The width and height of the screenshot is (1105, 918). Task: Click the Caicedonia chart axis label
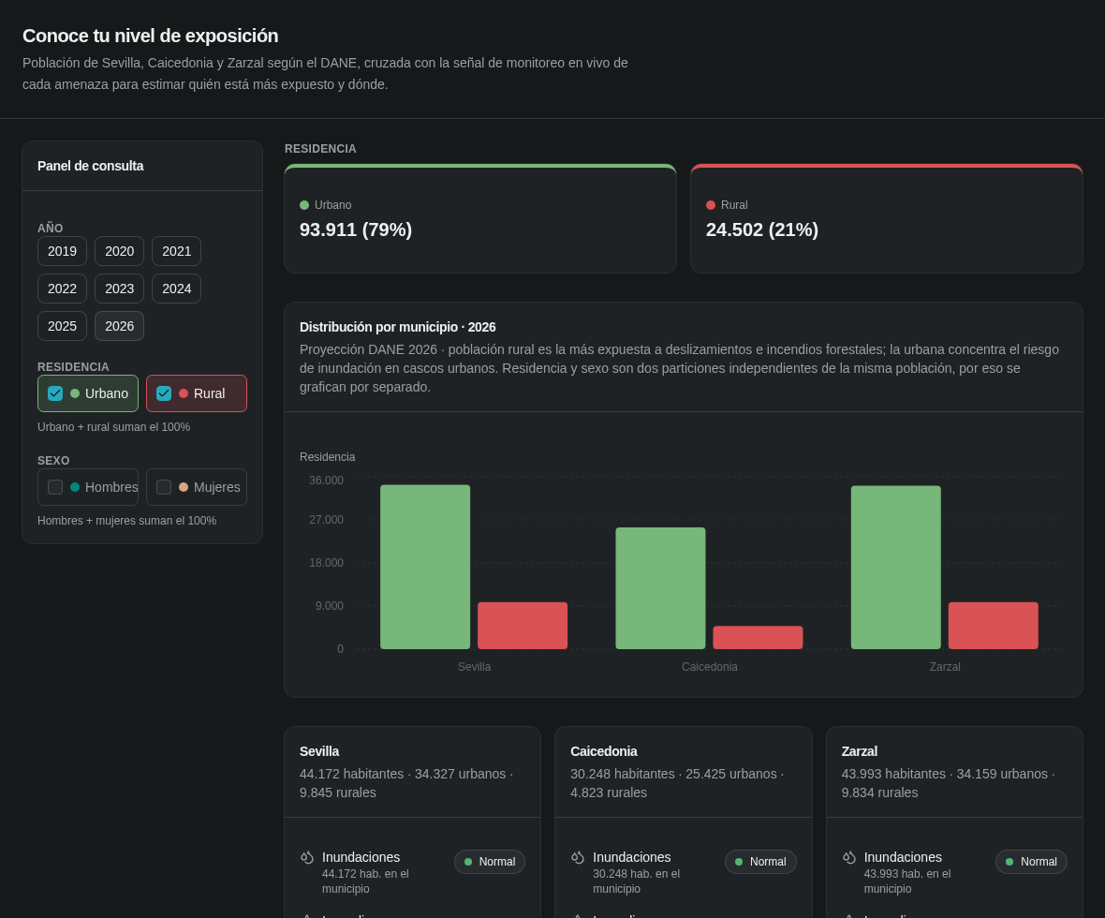(x=710, y=667)
